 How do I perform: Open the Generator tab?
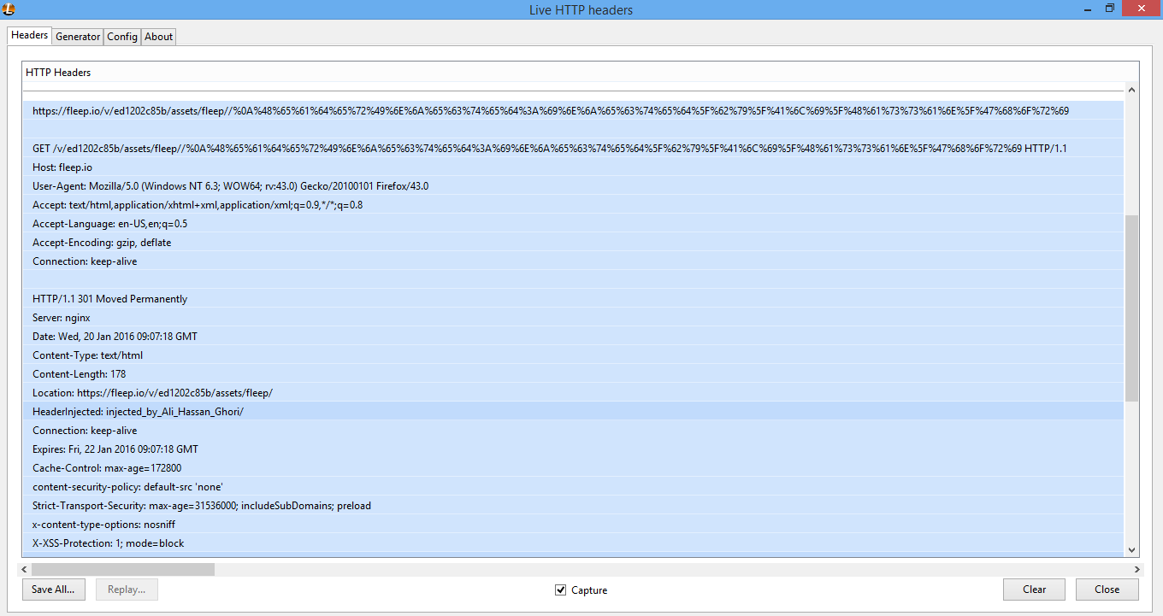click(x=78, y=37)
